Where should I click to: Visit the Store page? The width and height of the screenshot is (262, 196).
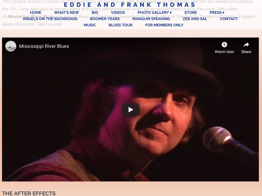[191, 13]
